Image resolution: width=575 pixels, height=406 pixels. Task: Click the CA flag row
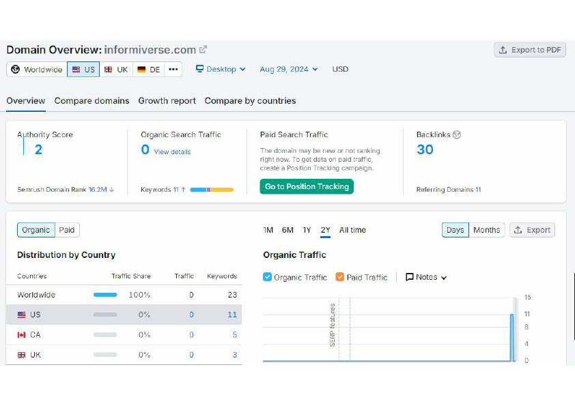tap(124, 334)
